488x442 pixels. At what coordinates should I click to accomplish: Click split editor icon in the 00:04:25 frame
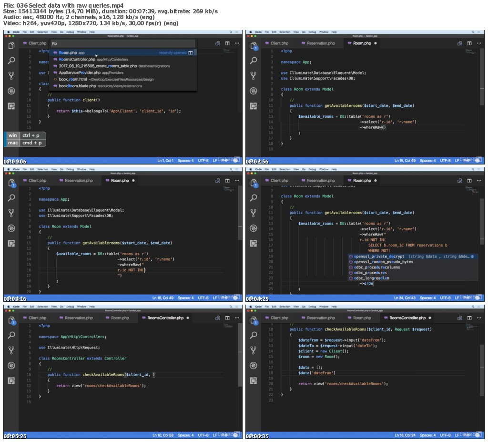469,181
